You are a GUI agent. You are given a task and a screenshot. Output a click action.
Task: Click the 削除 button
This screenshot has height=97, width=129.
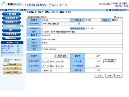tap(109, 76)
